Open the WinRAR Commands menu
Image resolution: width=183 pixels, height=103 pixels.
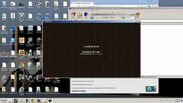click(x=75, y=11)
